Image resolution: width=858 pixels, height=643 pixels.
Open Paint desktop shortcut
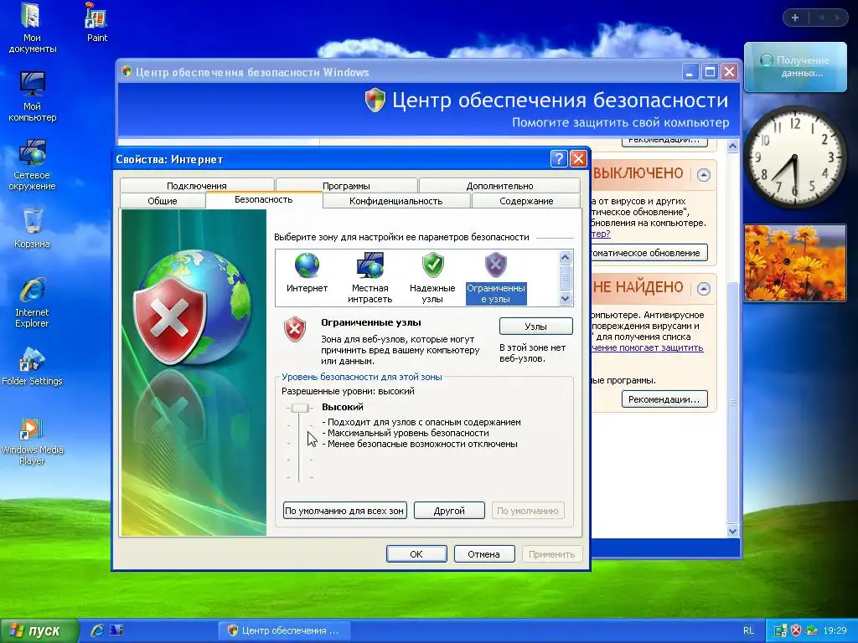point(97,23)
